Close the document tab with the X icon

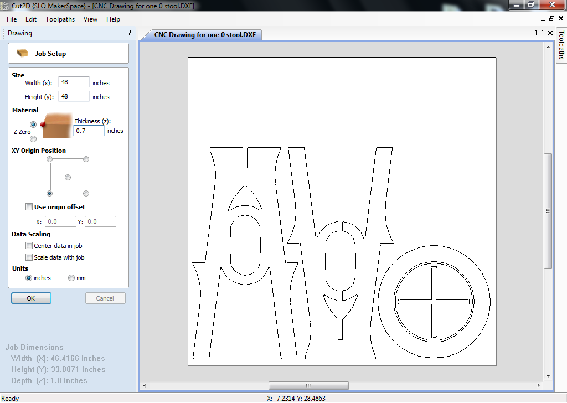click(x=550, y=33)
